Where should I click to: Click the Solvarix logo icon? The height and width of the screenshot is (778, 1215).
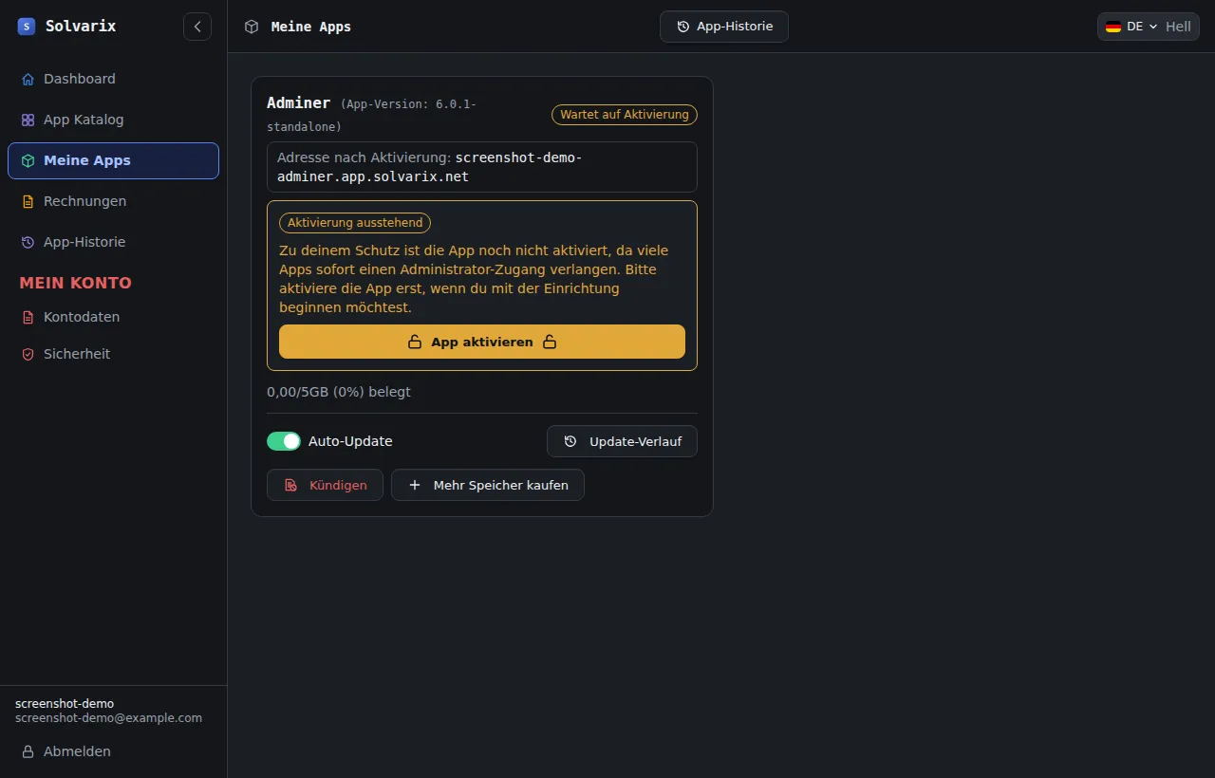(x=27, y=27)
